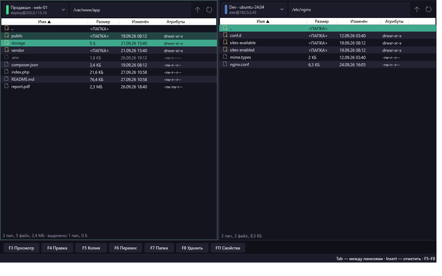
Task: Open F11 Свойства
Action: 228,248
